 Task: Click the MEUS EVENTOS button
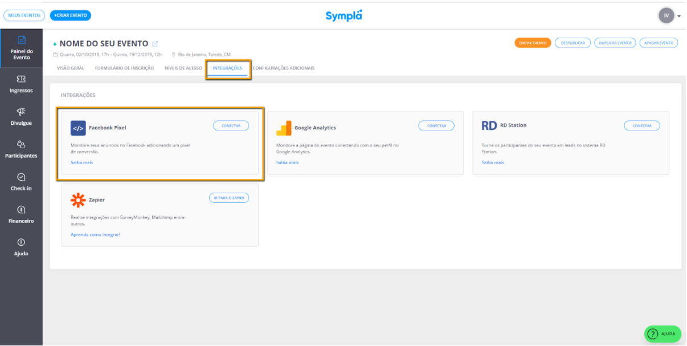pos(24,15)
